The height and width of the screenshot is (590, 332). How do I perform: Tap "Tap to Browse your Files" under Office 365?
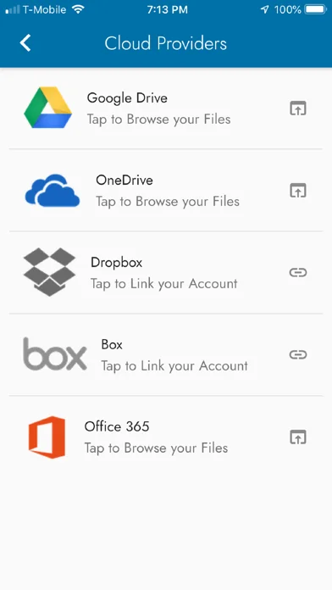pos(156,448)
